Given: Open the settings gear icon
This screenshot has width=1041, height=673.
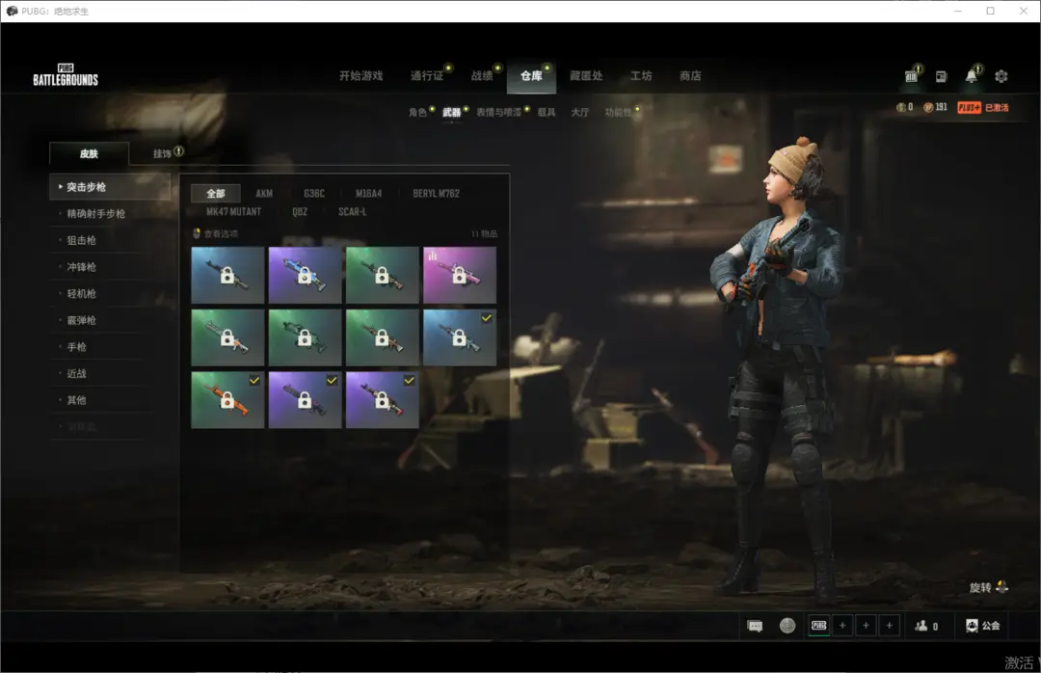Looking at the screenshot, I should point(1001,76).
